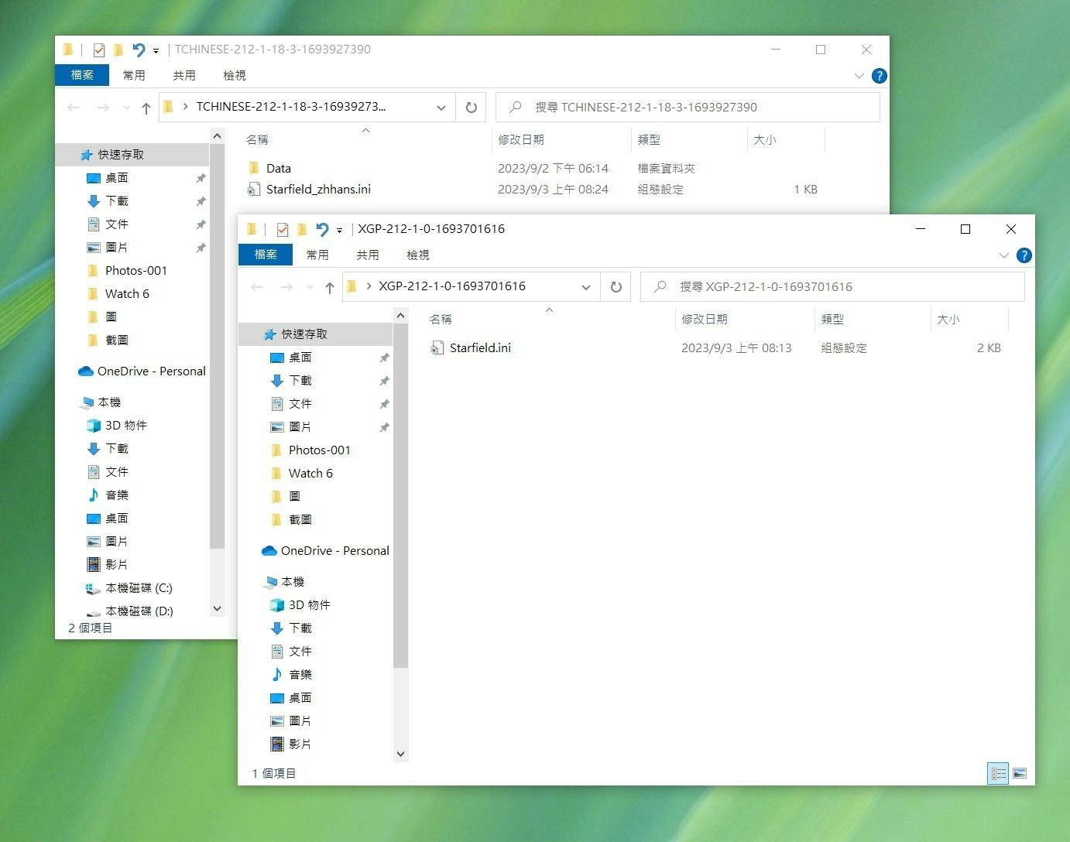The image size is (1070, 842).
Task: Select 截圖 folder in XGP navigation pane
Action: (300, 520)
